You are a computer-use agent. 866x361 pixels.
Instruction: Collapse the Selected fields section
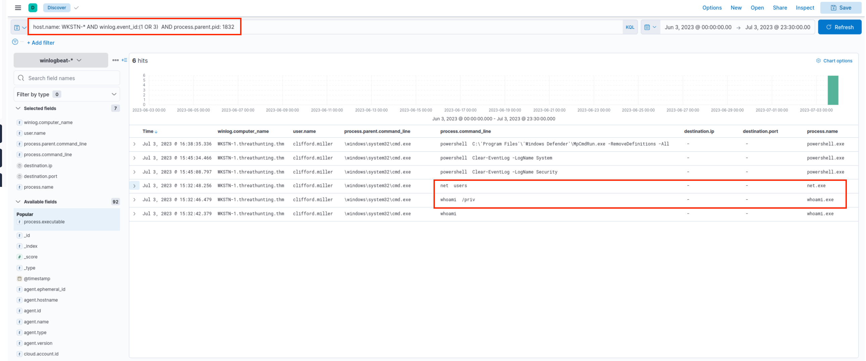(x=18, y=108)
